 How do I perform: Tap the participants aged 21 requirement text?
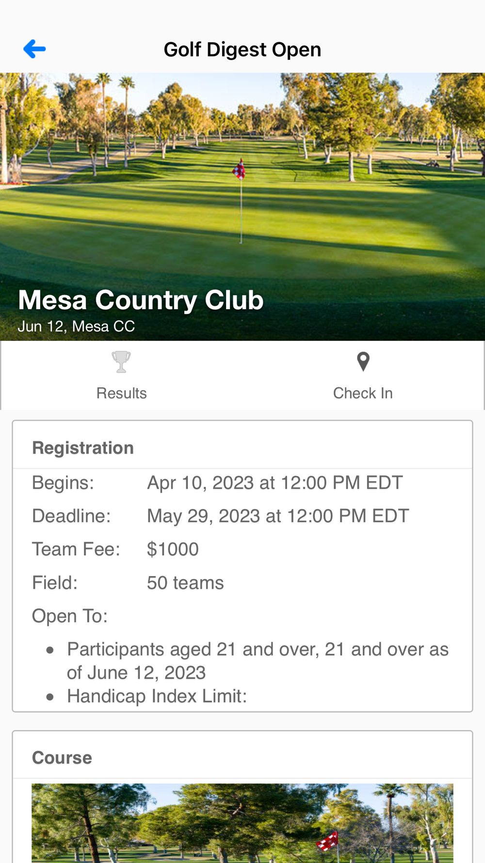point(258,661)
